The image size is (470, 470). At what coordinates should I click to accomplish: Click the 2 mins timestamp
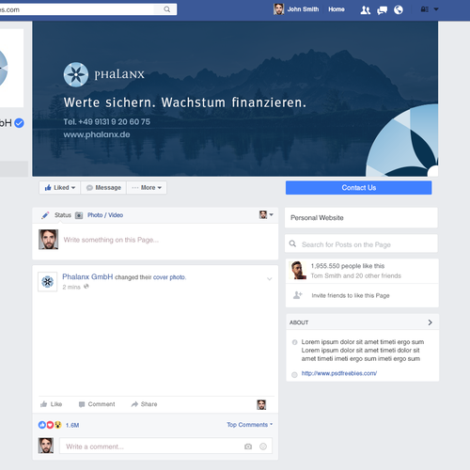click(71, 287)
